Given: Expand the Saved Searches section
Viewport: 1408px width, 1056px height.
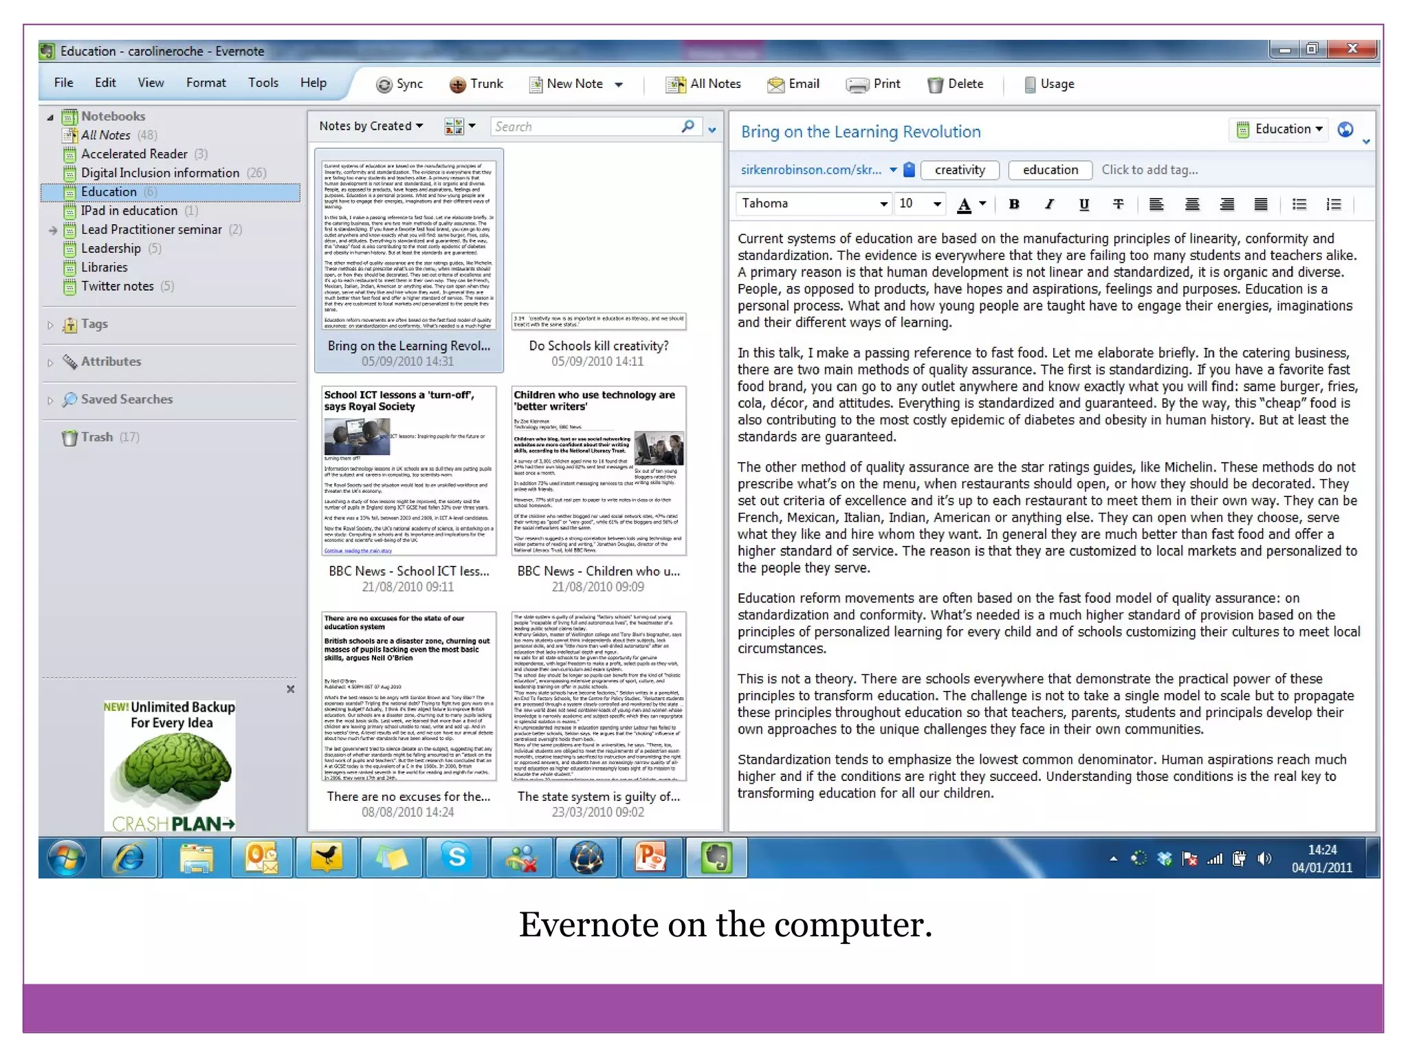Looking at the screenshot, I should coord(50,400).
